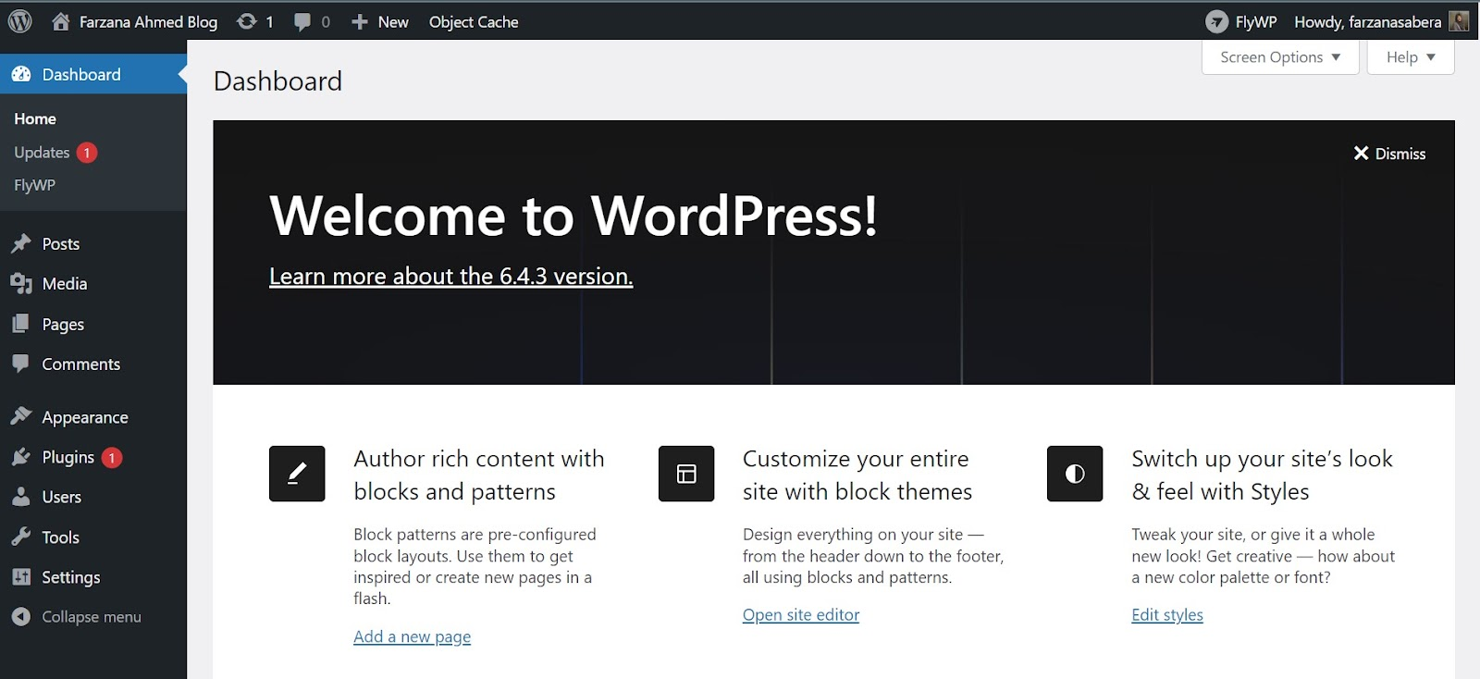Click the pencil edit icon tile
Viewport: 1480px width, 679px height.
(297, 474)
